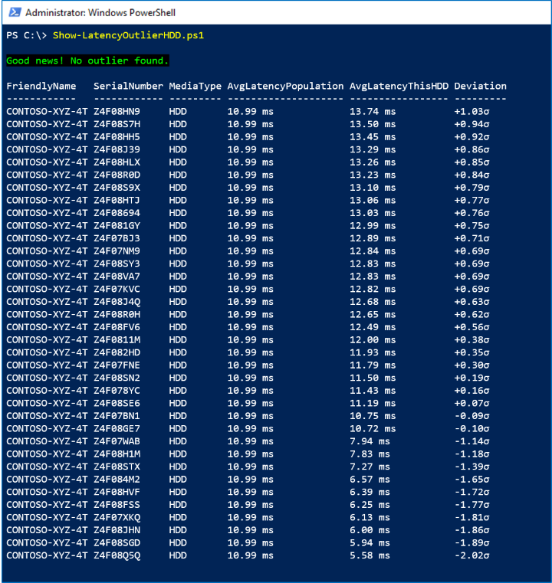Click the 13.74 ms latency value
The image size is (552, 583).
373,112
